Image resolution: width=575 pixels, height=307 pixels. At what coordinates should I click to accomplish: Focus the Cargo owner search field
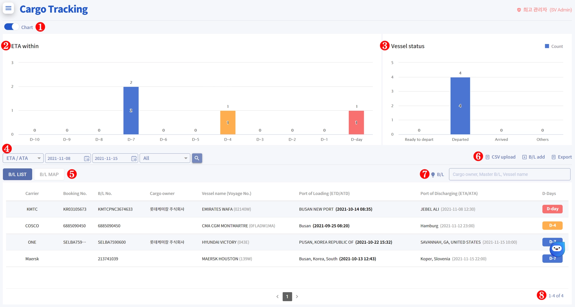509,174
